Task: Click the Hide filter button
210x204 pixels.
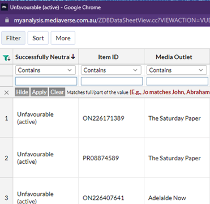Action: coord(22,92)
